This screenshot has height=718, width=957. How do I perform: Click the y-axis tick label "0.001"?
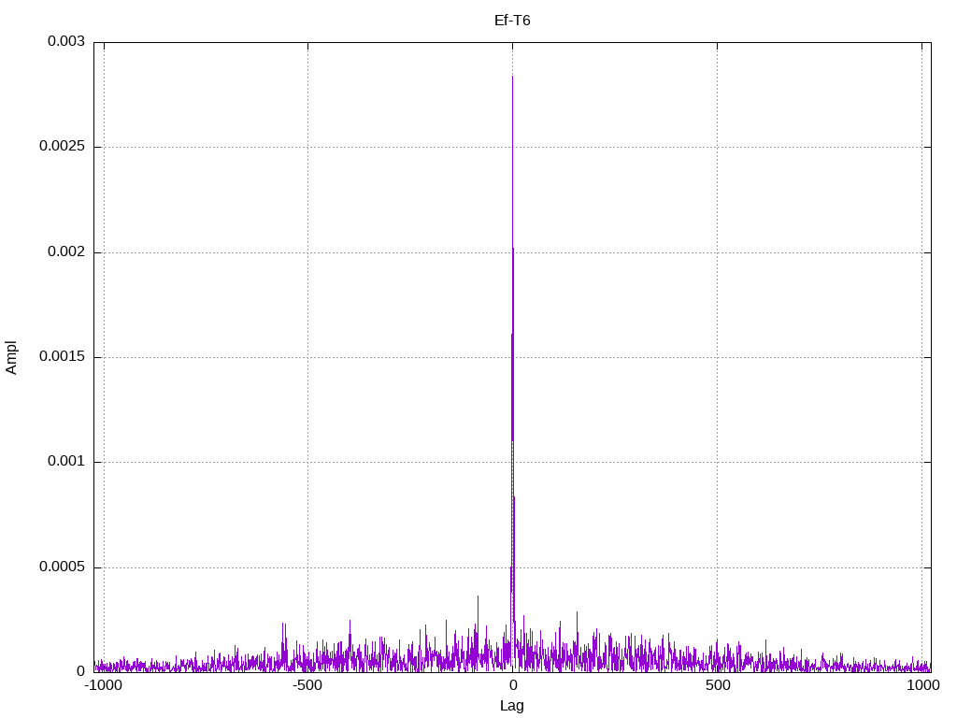point(66,462)
